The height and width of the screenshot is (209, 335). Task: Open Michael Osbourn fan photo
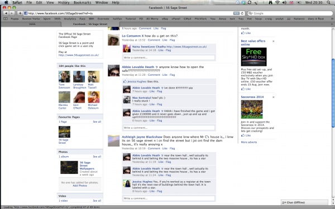(94, 97)
